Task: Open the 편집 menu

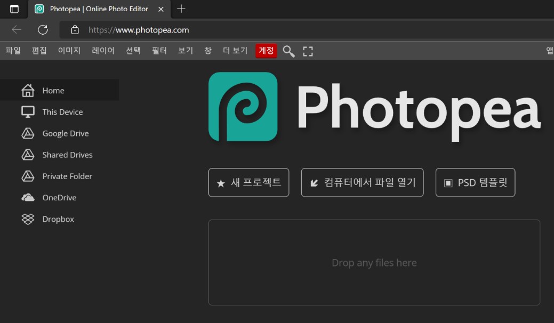Action: point(39,51)
